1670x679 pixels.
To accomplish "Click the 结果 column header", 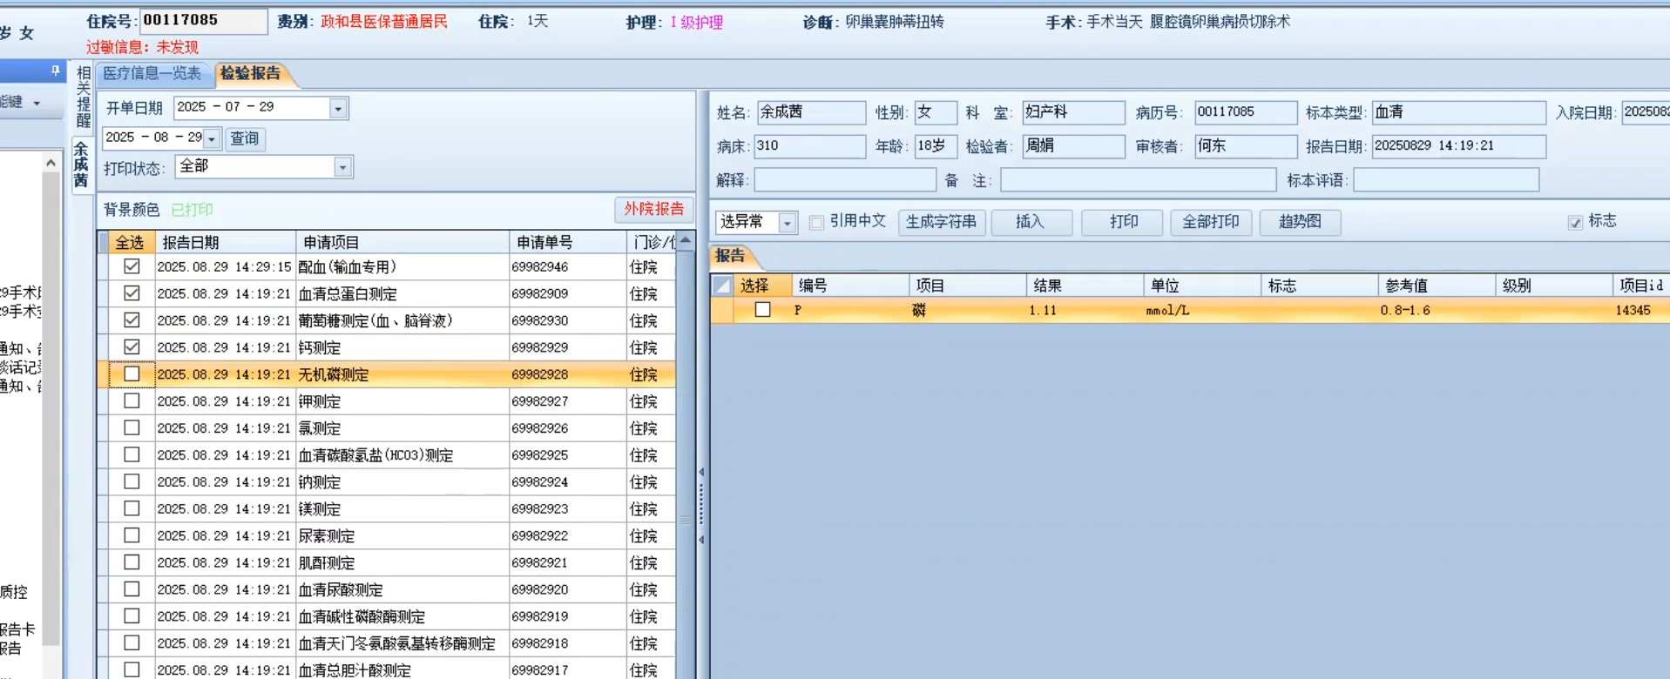I will [x=1085, y=286].
